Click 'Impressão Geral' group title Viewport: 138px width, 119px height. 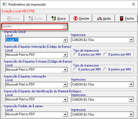pyautogui.click(x=15, y=32)
